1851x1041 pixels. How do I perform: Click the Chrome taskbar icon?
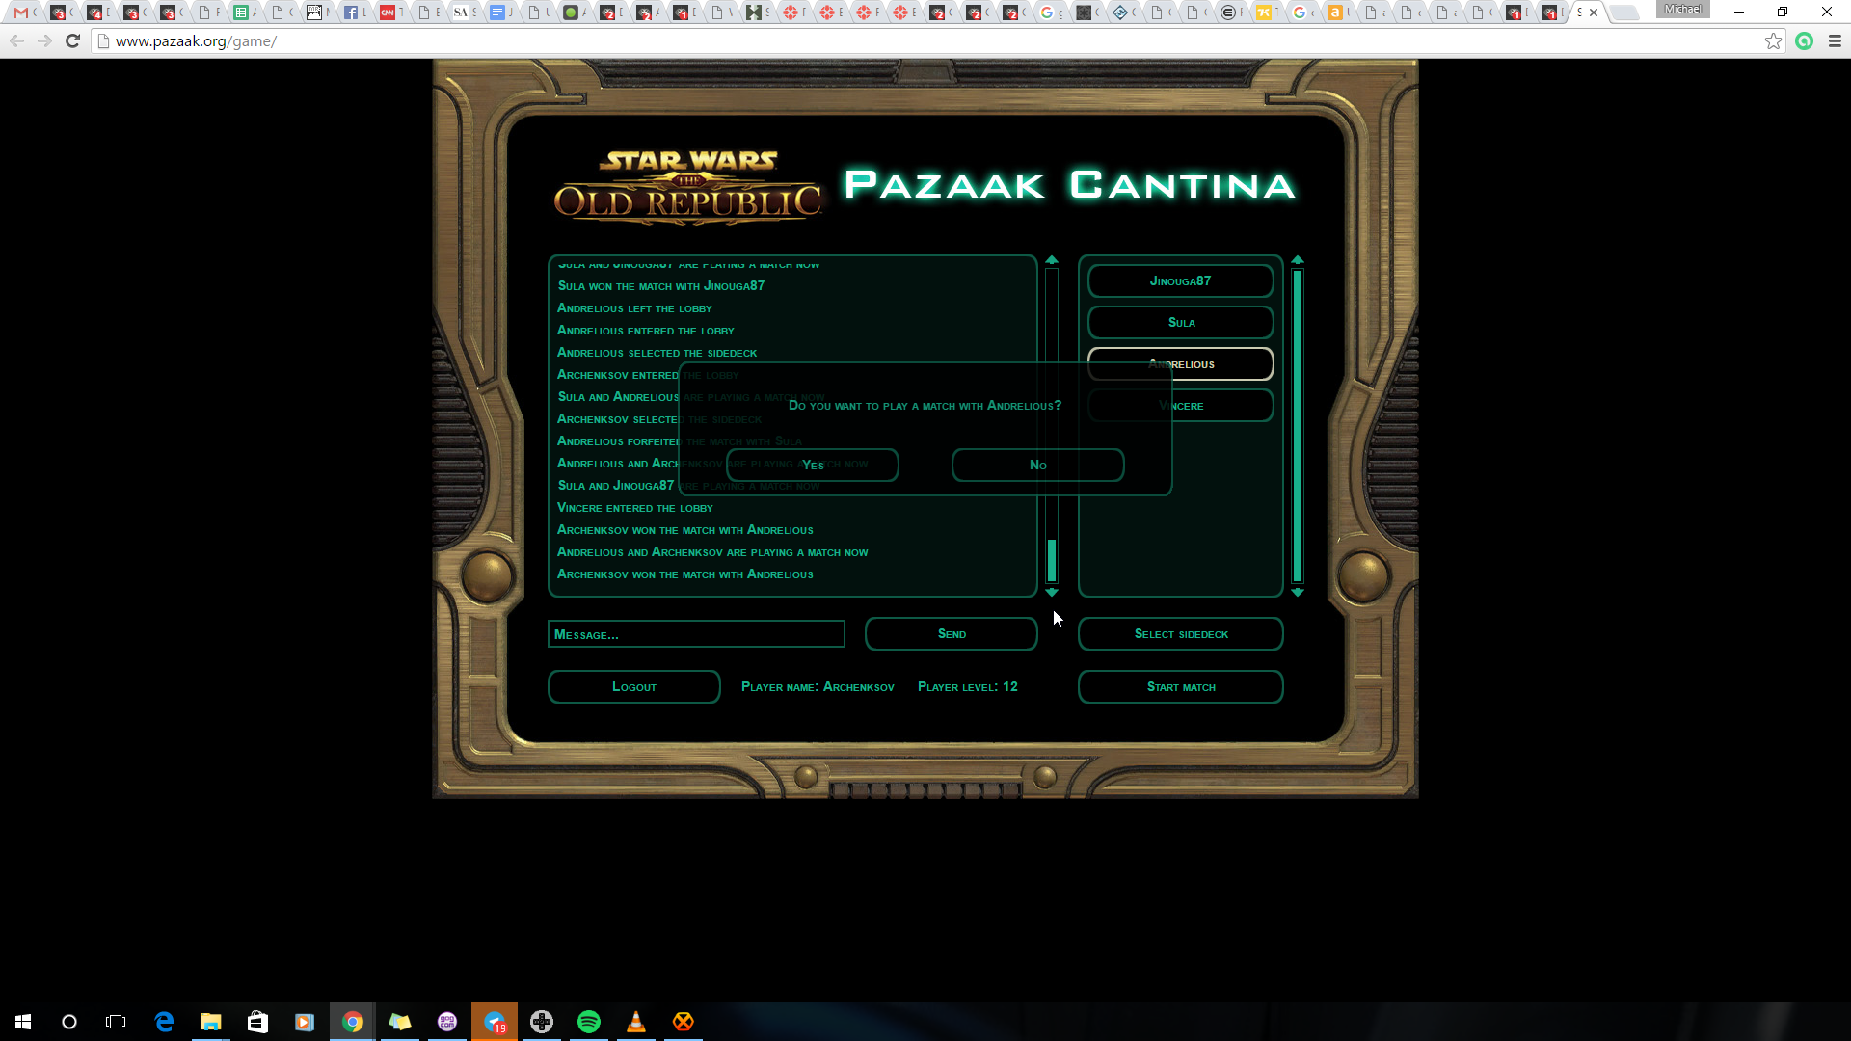[x=353, y=1022]
